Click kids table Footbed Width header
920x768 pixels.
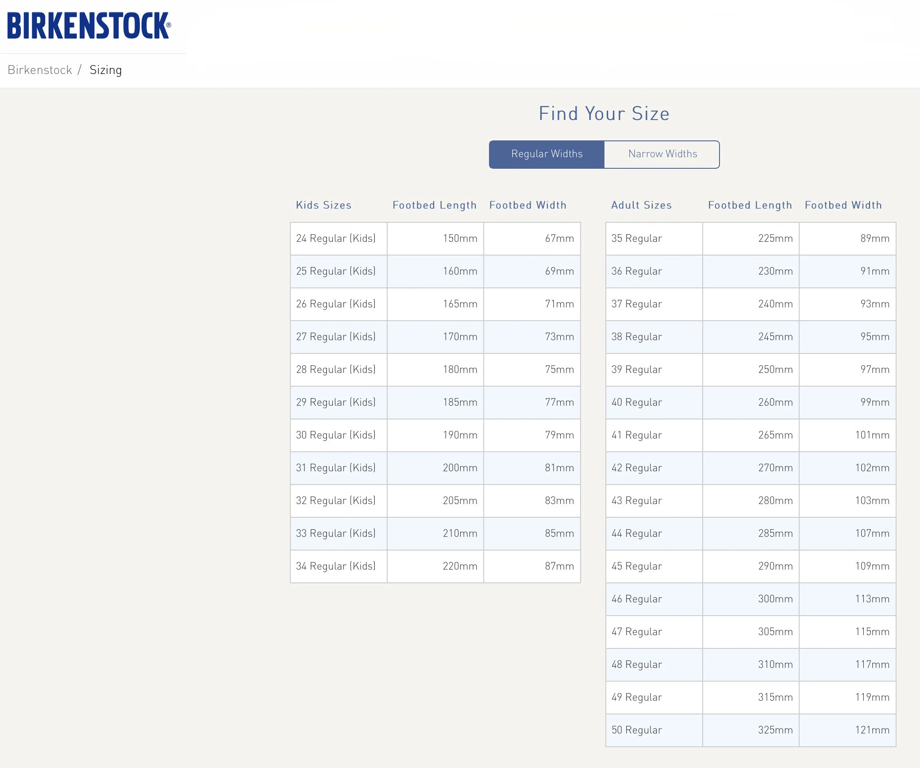[527, 205]
